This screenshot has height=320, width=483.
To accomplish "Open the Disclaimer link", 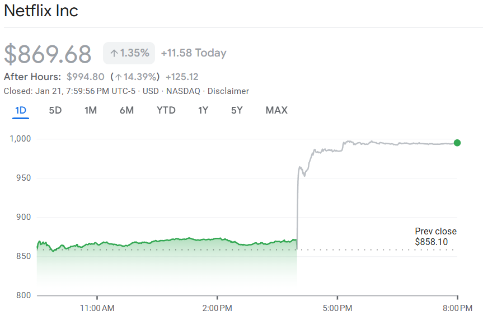I will click(x=228, y=91).
